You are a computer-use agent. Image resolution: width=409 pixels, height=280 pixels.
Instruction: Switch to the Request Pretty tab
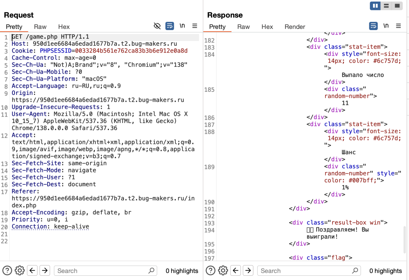(14, 27)
